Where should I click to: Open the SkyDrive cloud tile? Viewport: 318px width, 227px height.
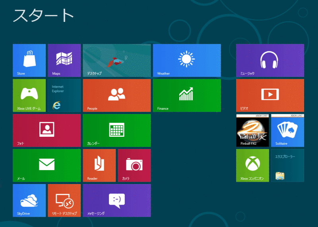[29, 200]
